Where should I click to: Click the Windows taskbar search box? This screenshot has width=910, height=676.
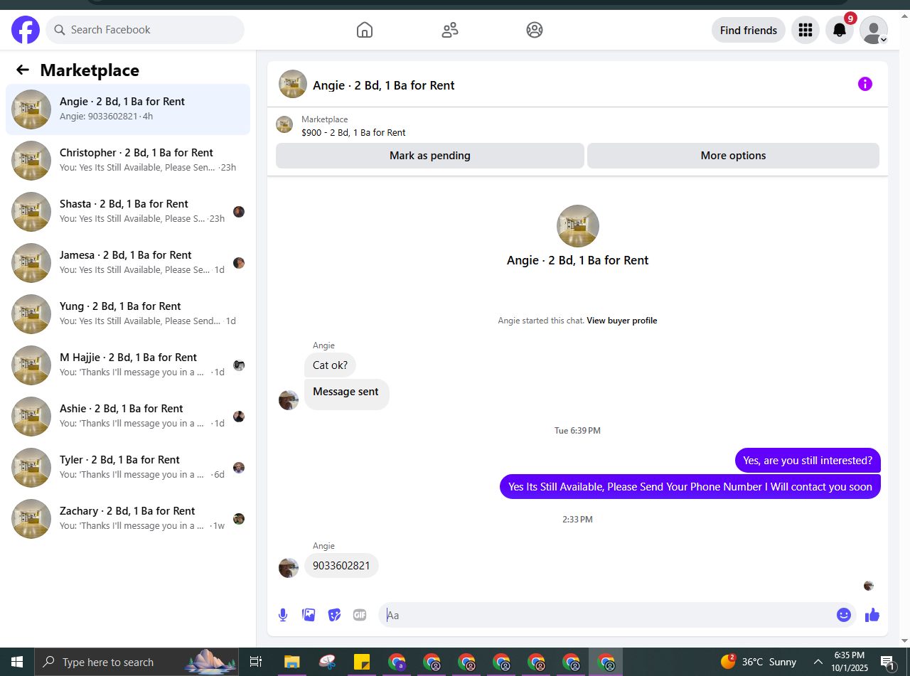point(138,662)
